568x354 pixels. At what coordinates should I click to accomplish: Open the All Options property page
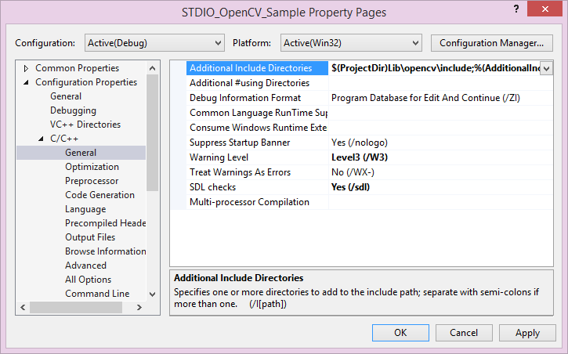(88, 280)
